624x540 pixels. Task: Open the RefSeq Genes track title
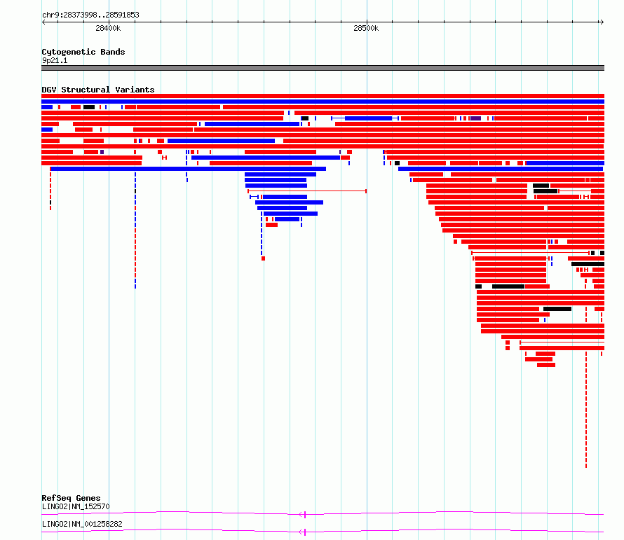click(x=71, y=498)
